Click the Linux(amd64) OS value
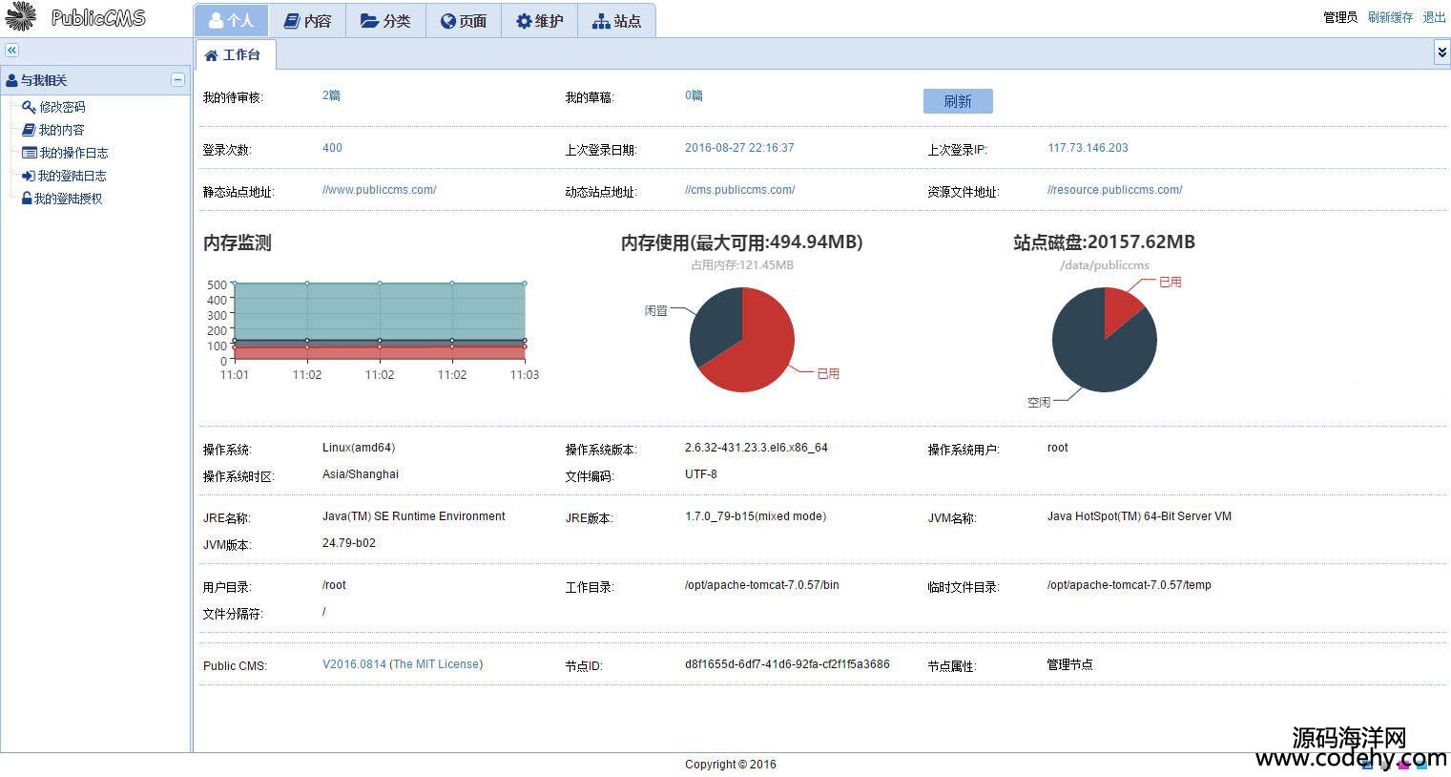The width and height of the screenshot is (1451, 777). [359, 448]
